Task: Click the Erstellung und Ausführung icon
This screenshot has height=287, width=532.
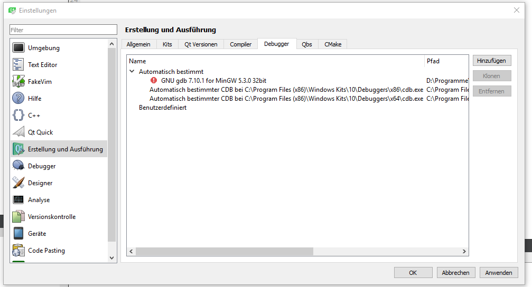Action: pos(18,149)
